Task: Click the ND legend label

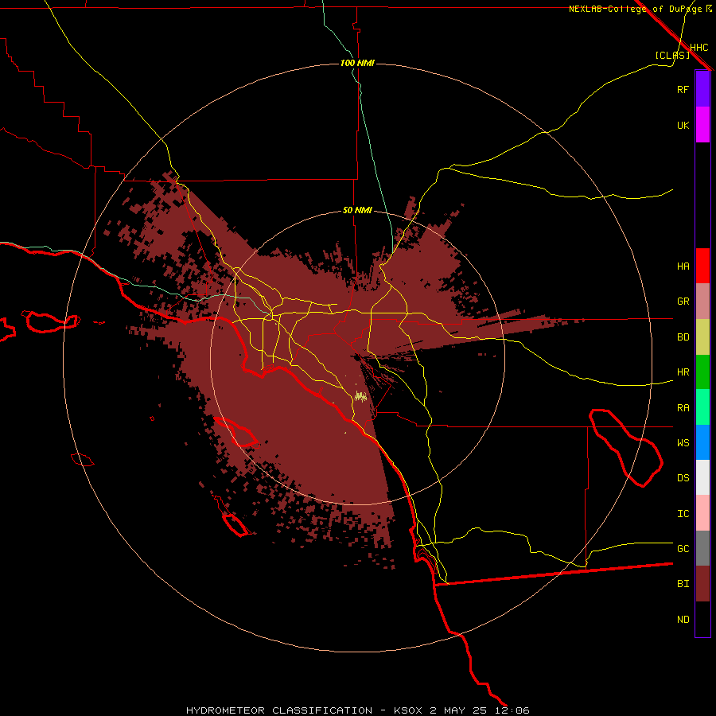Action: 683,620
